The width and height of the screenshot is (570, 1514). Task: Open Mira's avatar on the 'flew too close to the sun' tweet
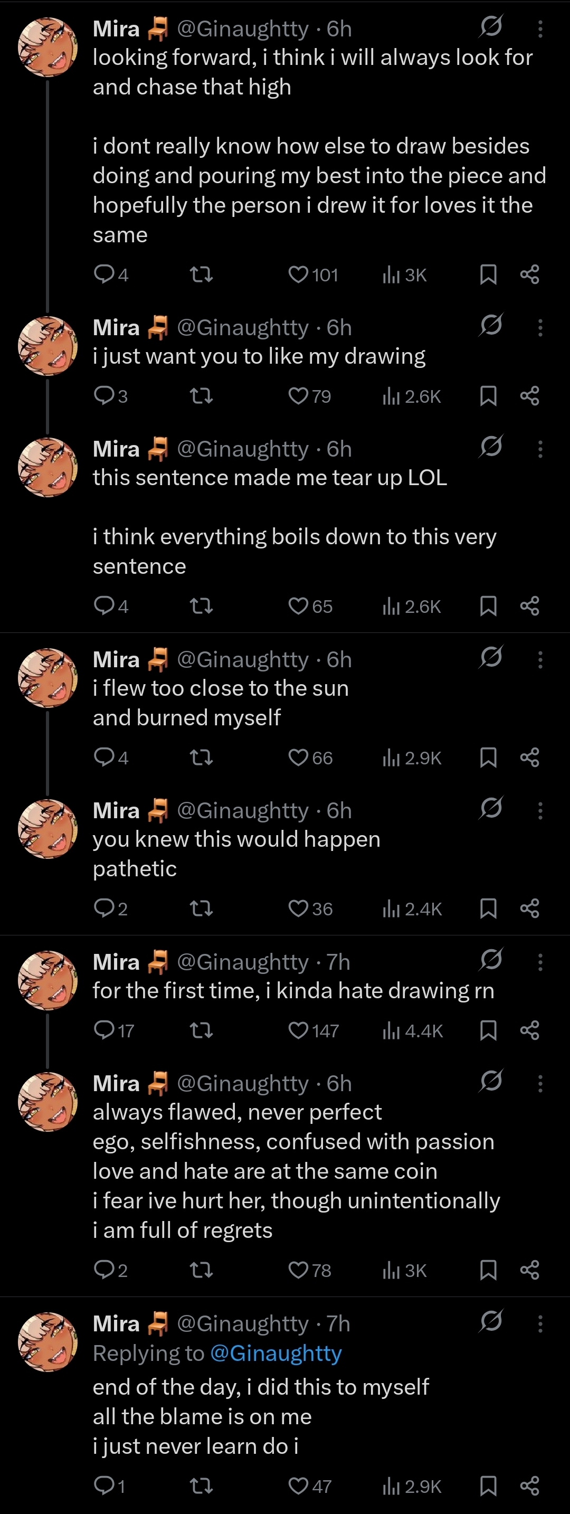click(47, 678)
